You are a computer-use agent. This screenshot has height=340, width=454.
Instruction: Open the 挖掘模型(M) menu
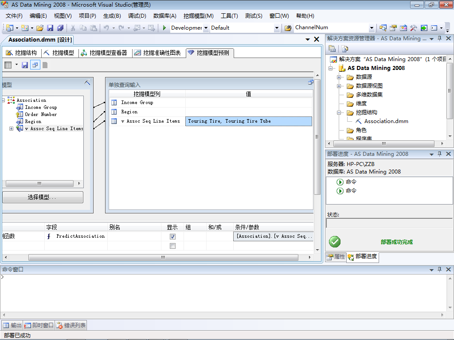199,16
